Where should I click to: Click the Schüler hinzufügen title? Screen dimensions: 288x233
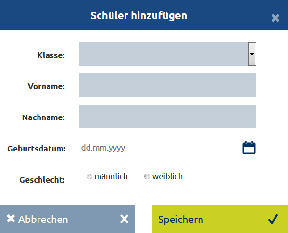(x=138, y=16)
